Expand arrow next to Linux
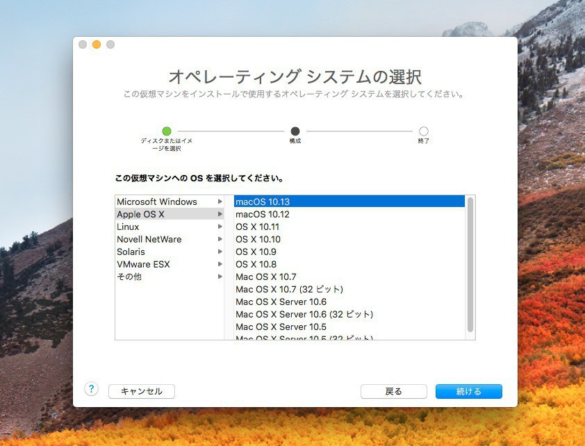585x446 pixels. (220, 226)
